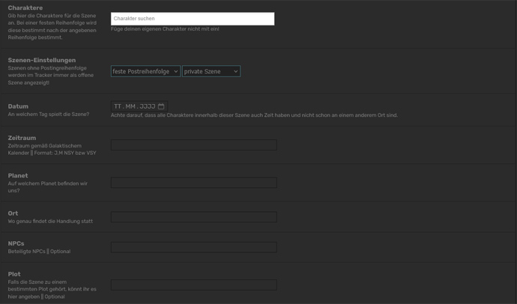Image resolution: width=517 pixels, height=304 pixels.
Task: Select the month (MM) part of date
Action: [130, 106]
